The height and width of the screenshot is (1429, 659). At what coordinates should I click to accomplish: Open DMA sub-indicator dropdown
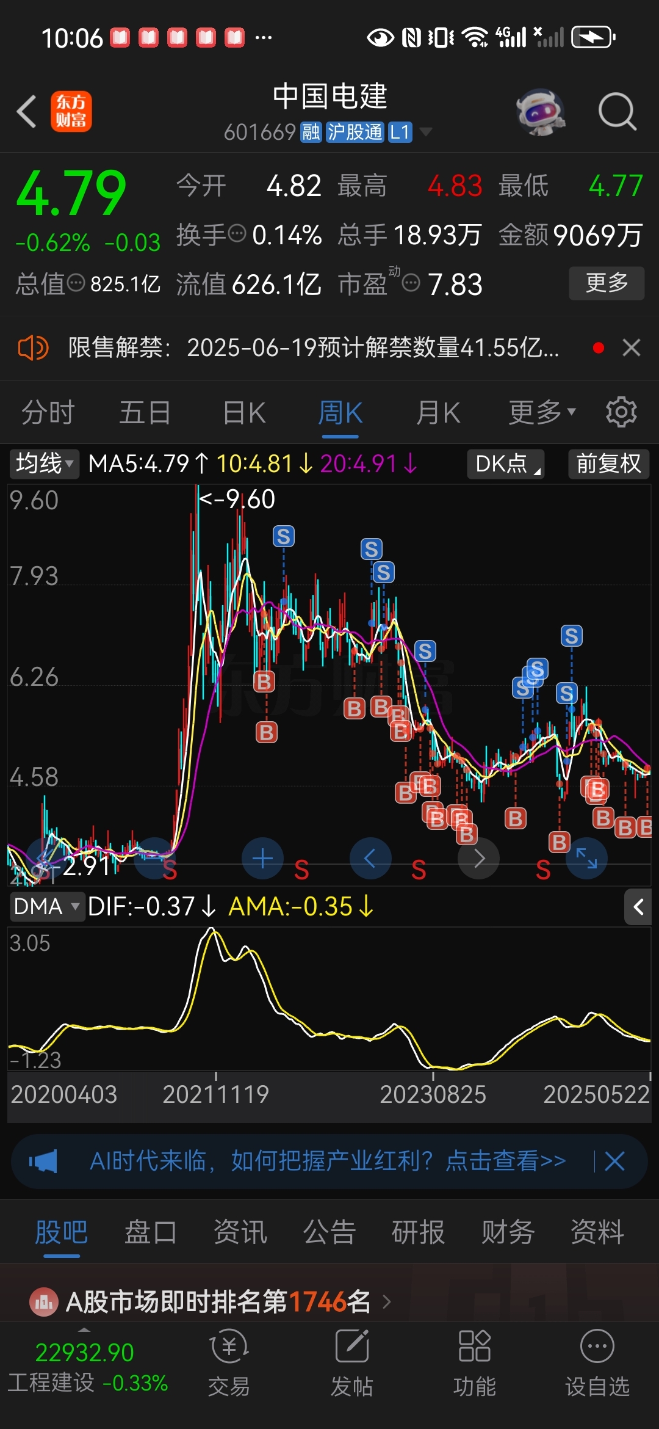coord(47,907)
